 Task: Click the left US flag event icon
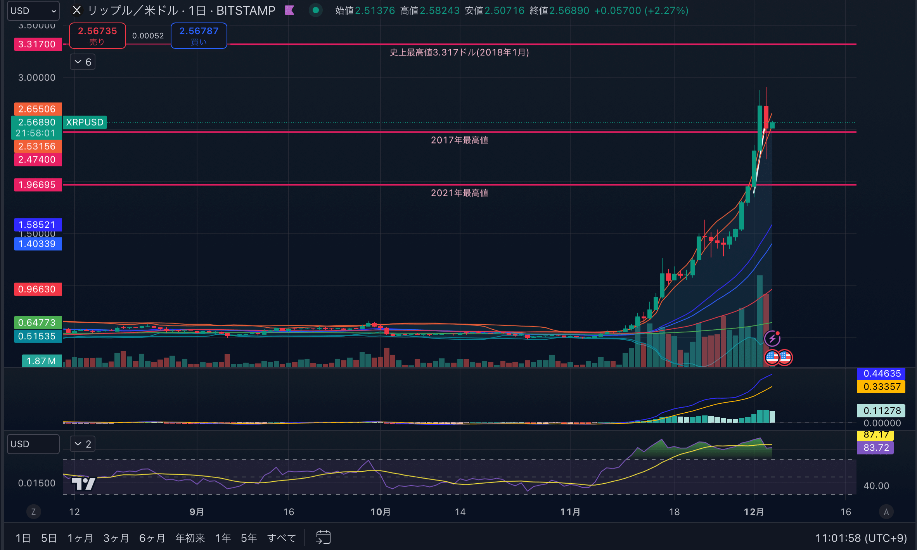[x=771, y=358]
